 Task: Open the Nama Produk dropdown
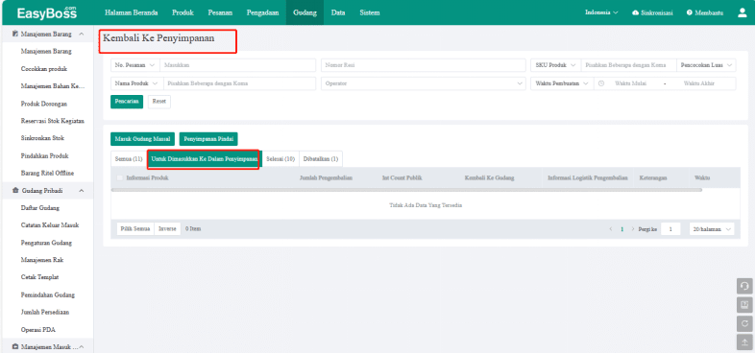point(137,83)
